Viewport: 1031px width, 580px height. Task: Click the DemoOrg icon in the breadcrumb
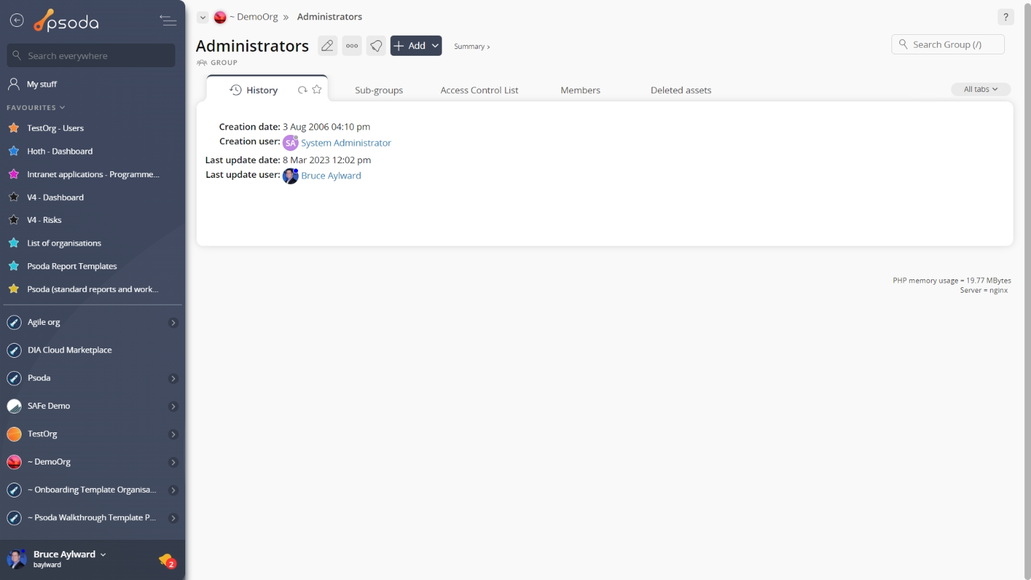pyautogui.click(x=220, y=17)
